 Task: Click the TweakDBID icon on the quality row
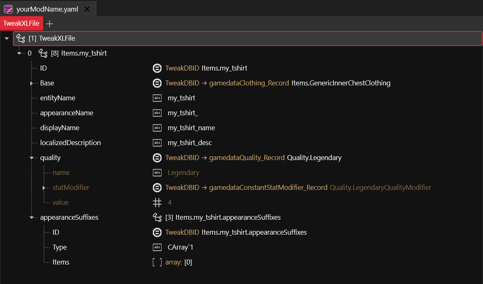[x=157, y=158]
